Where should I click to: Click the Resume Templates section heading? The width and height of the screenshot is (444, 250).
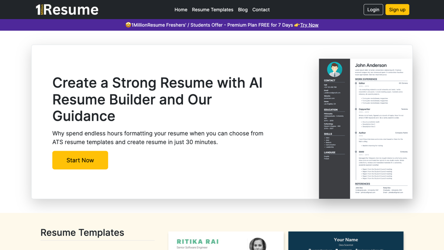82,233
